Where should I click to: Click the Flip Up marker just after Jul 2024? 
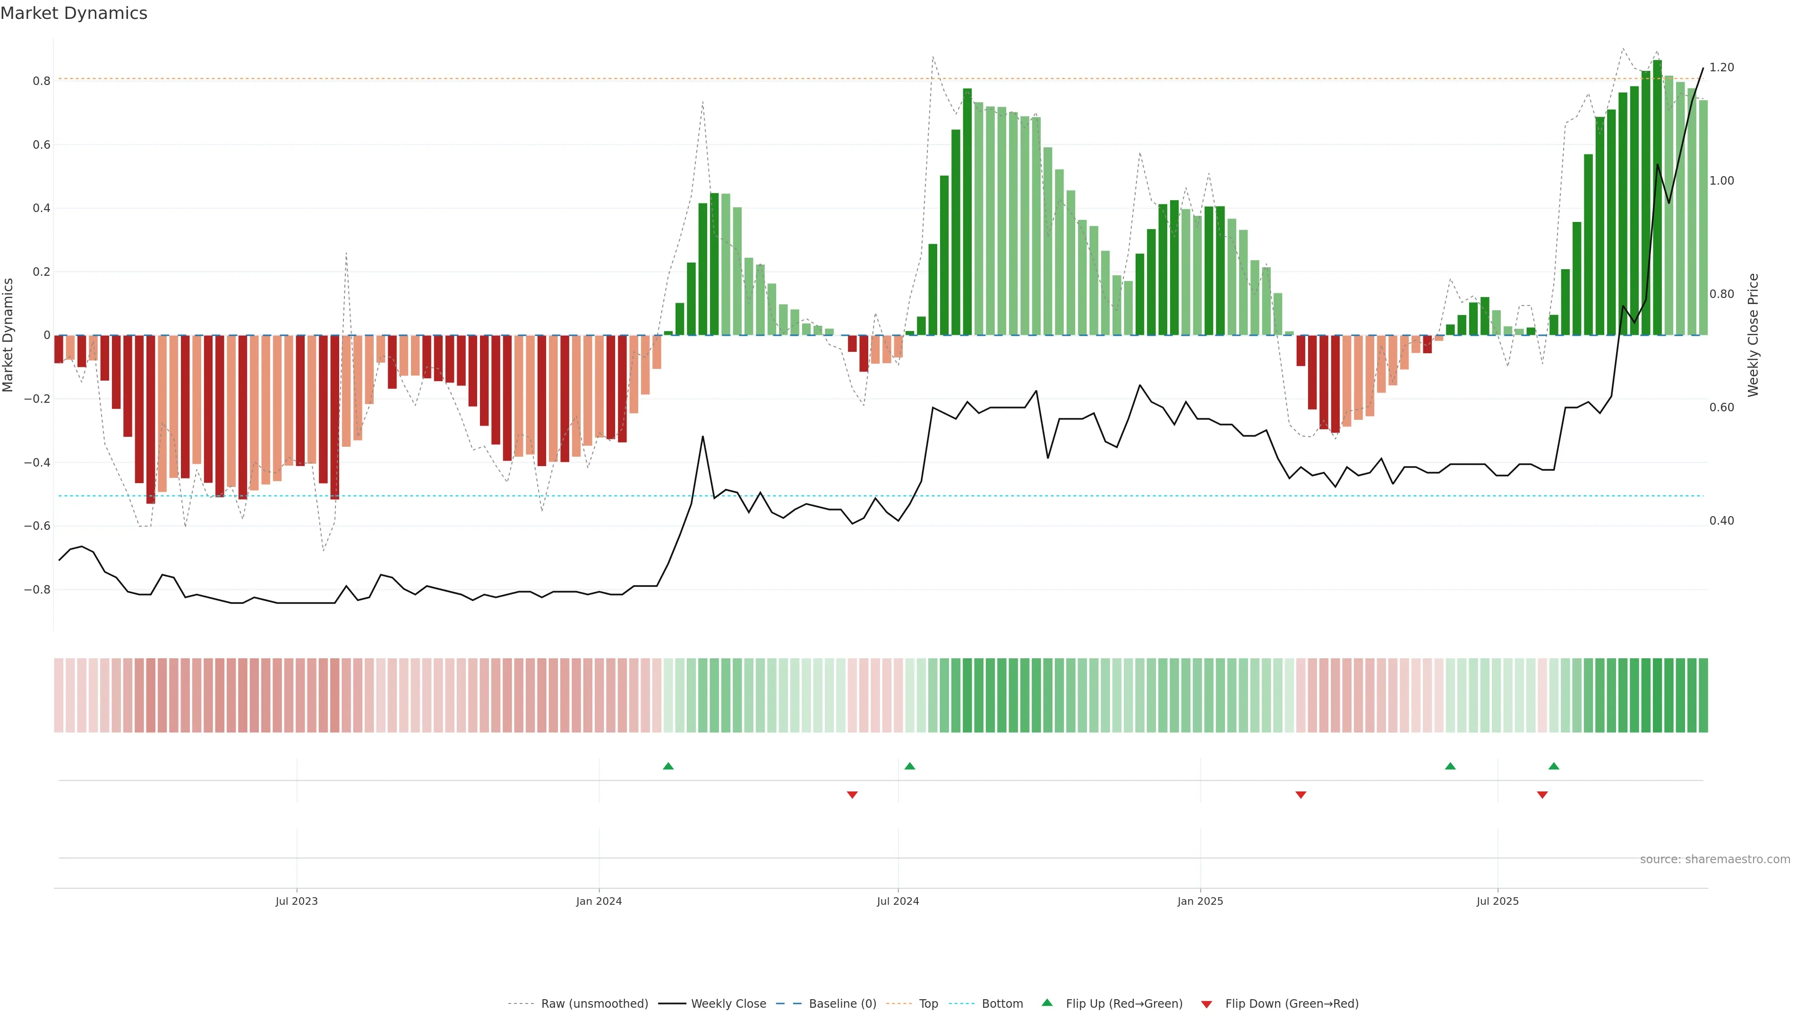[910, 766]
